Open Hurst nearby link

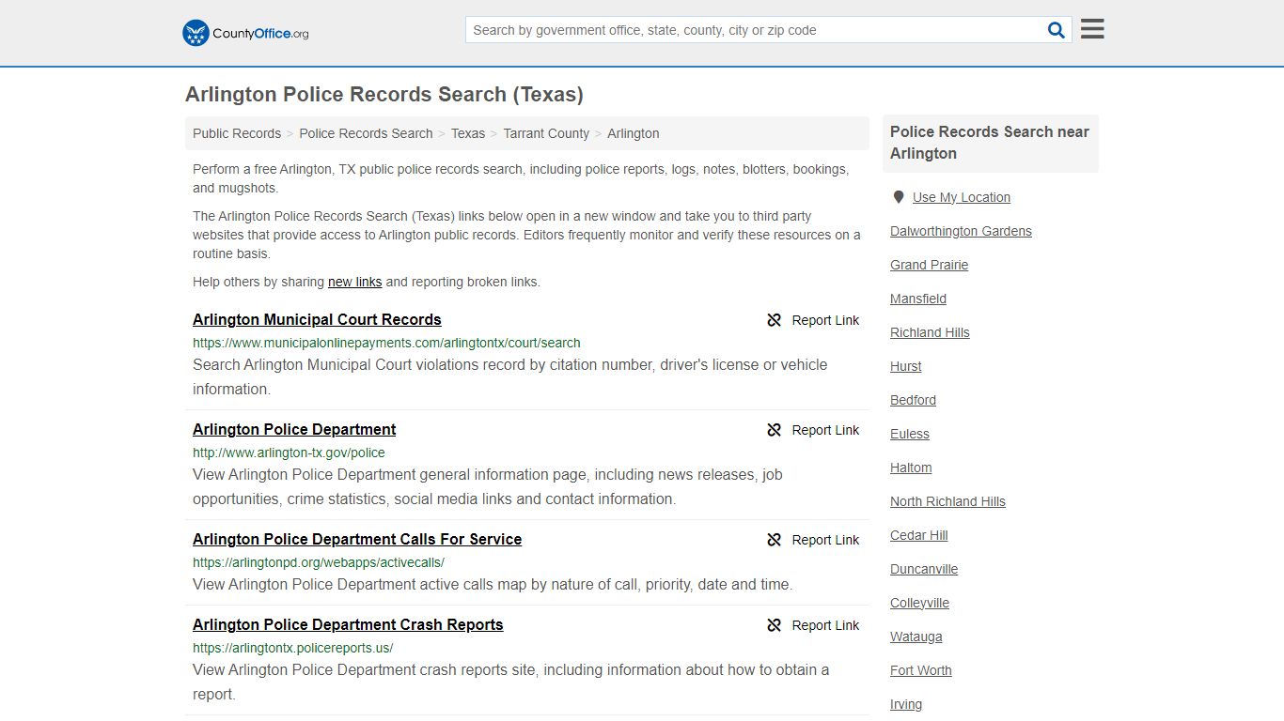pyautogui.click(x=906, y=366)
